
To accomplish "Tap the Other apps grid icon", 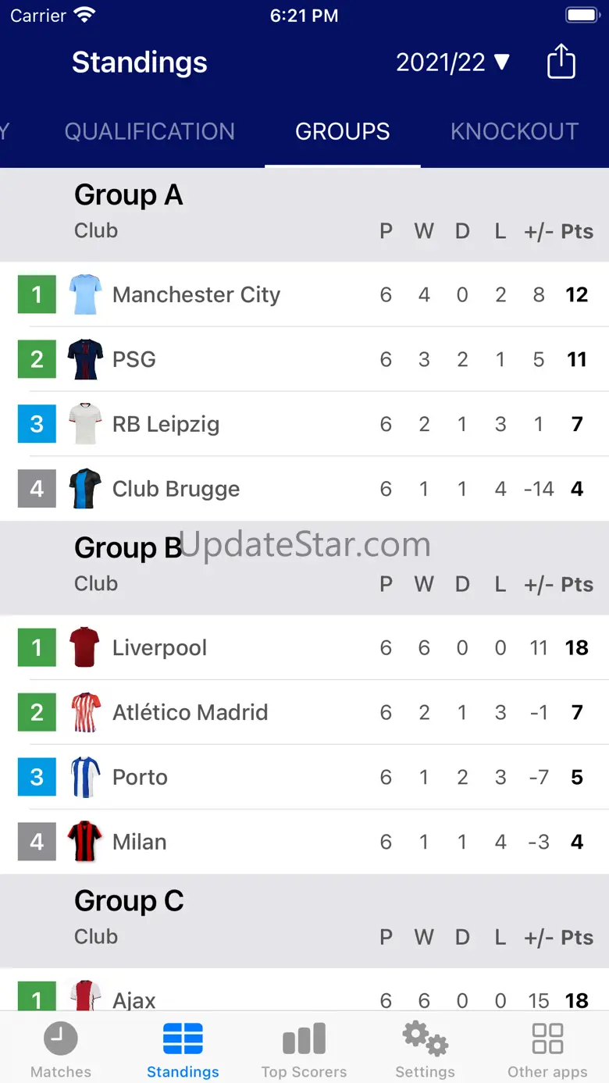I will click(x=547, y=1040).
